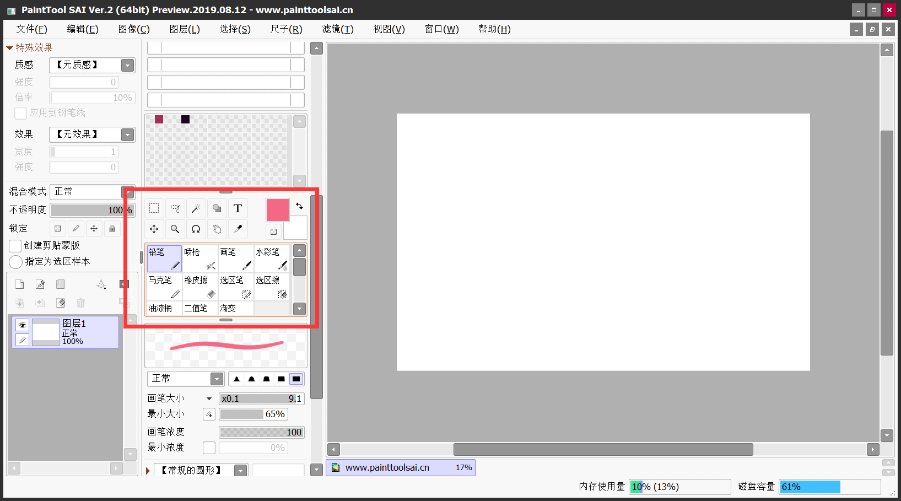Choose the 选区笔 selection pen
The width and height of the screenshot is (901, 501).
click(236, 287)
